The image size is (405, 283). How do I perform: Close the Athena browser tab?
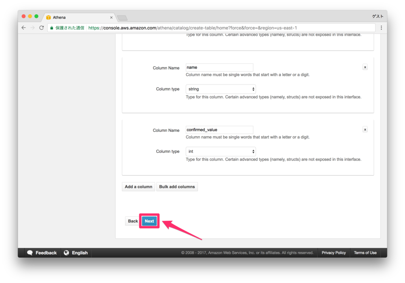(x=111, y=17)
